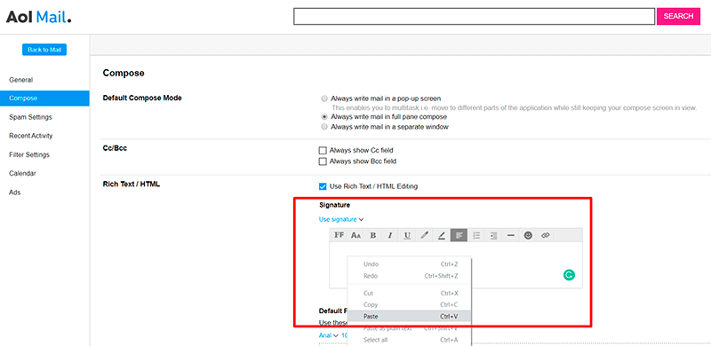Choose Redo from context menu
This screenshot has width=711, height=346.
410,276
